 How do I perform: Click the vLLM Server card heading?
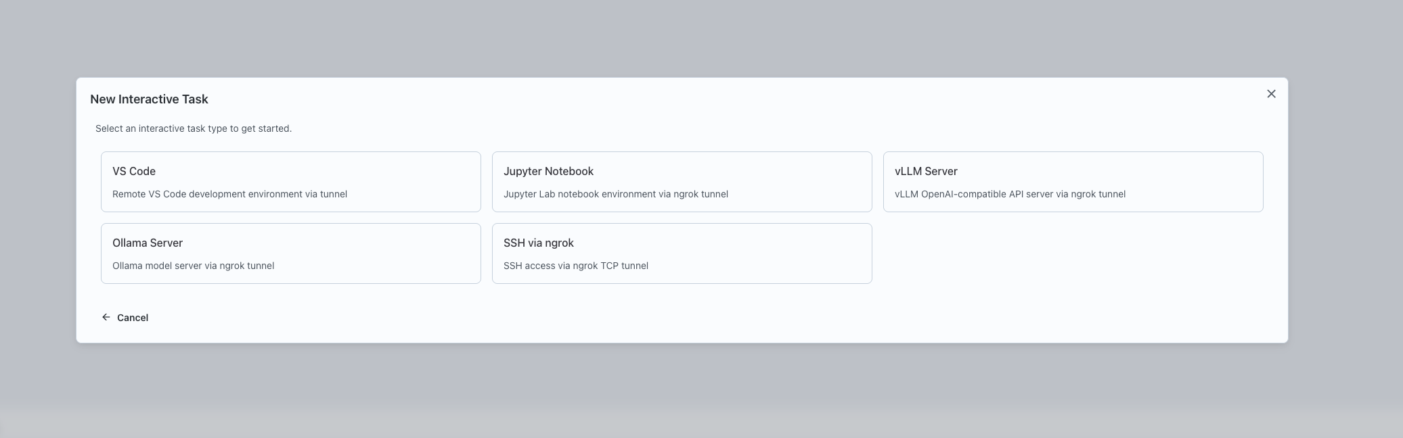tap(925, 171)
